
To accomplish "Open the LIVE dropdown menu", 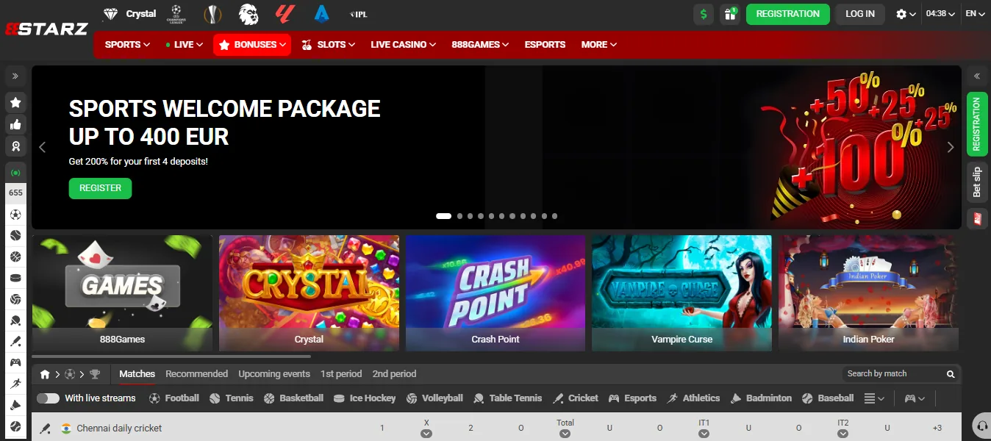I will click(x=184, y=45).
